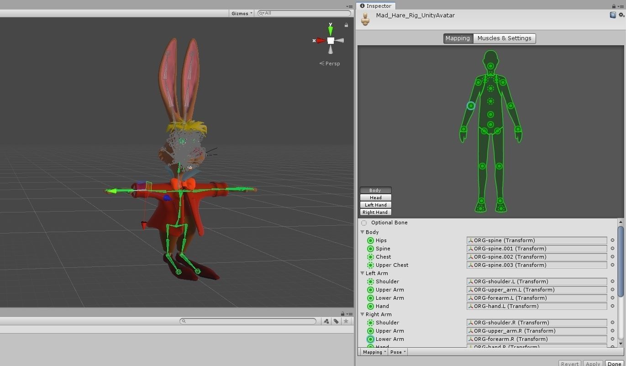Image resolution: width=626 pixels, height=366 pixels.
Task: Open the avatar component gear settings
Action: 621,15
